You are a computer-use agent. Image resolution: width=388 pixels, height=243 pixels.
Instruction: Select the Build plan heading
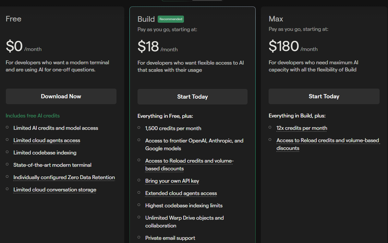coord(146,19)
